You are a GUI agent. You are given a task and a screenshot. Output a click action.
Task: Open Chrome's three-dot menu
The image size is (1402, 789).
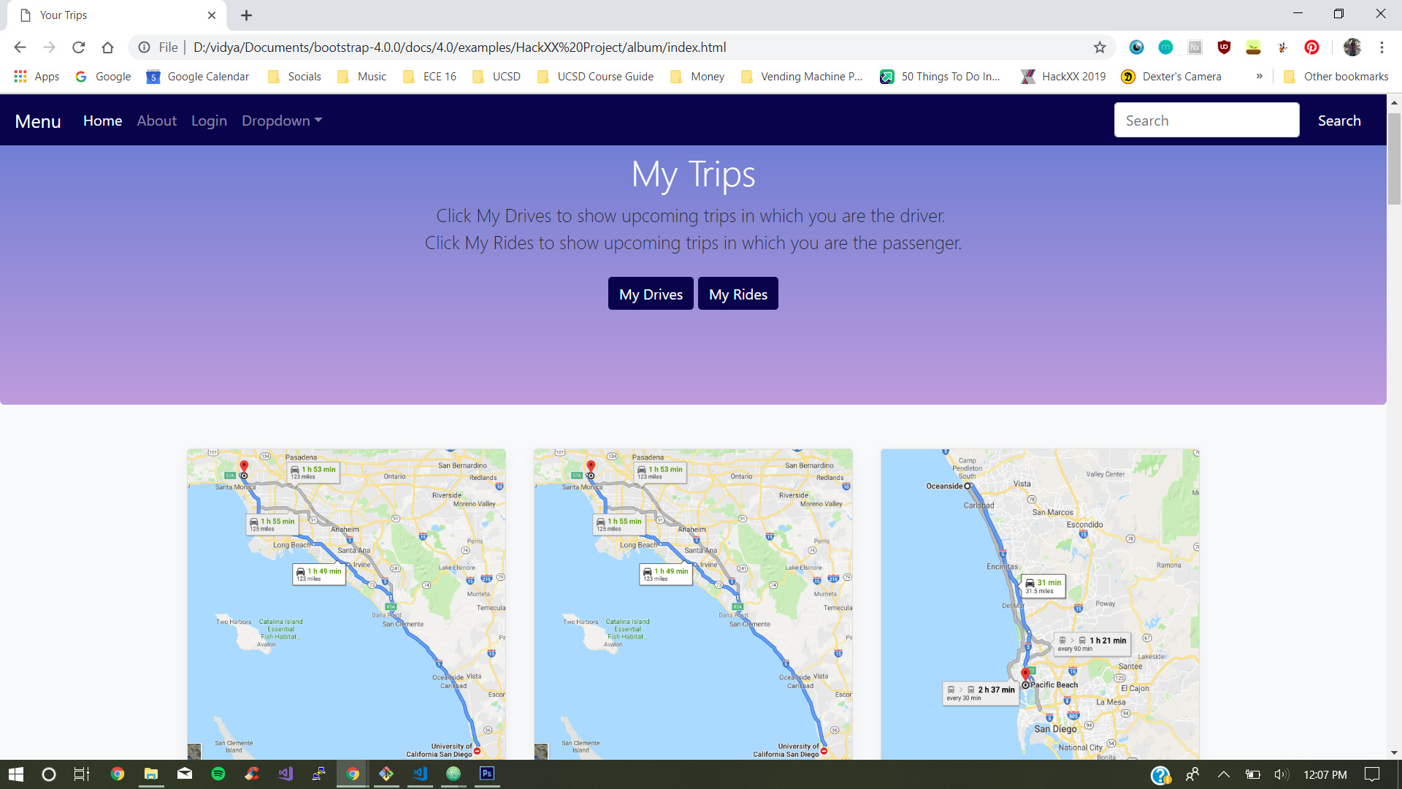(1382, 47)
